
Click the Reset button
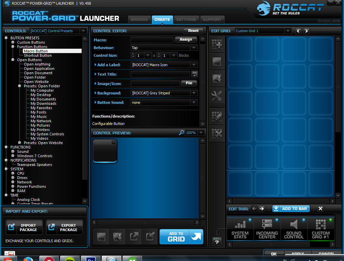click(x=193, y=31)
